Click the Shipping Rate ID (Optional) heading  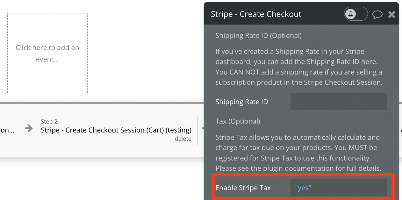pos(258,35)
